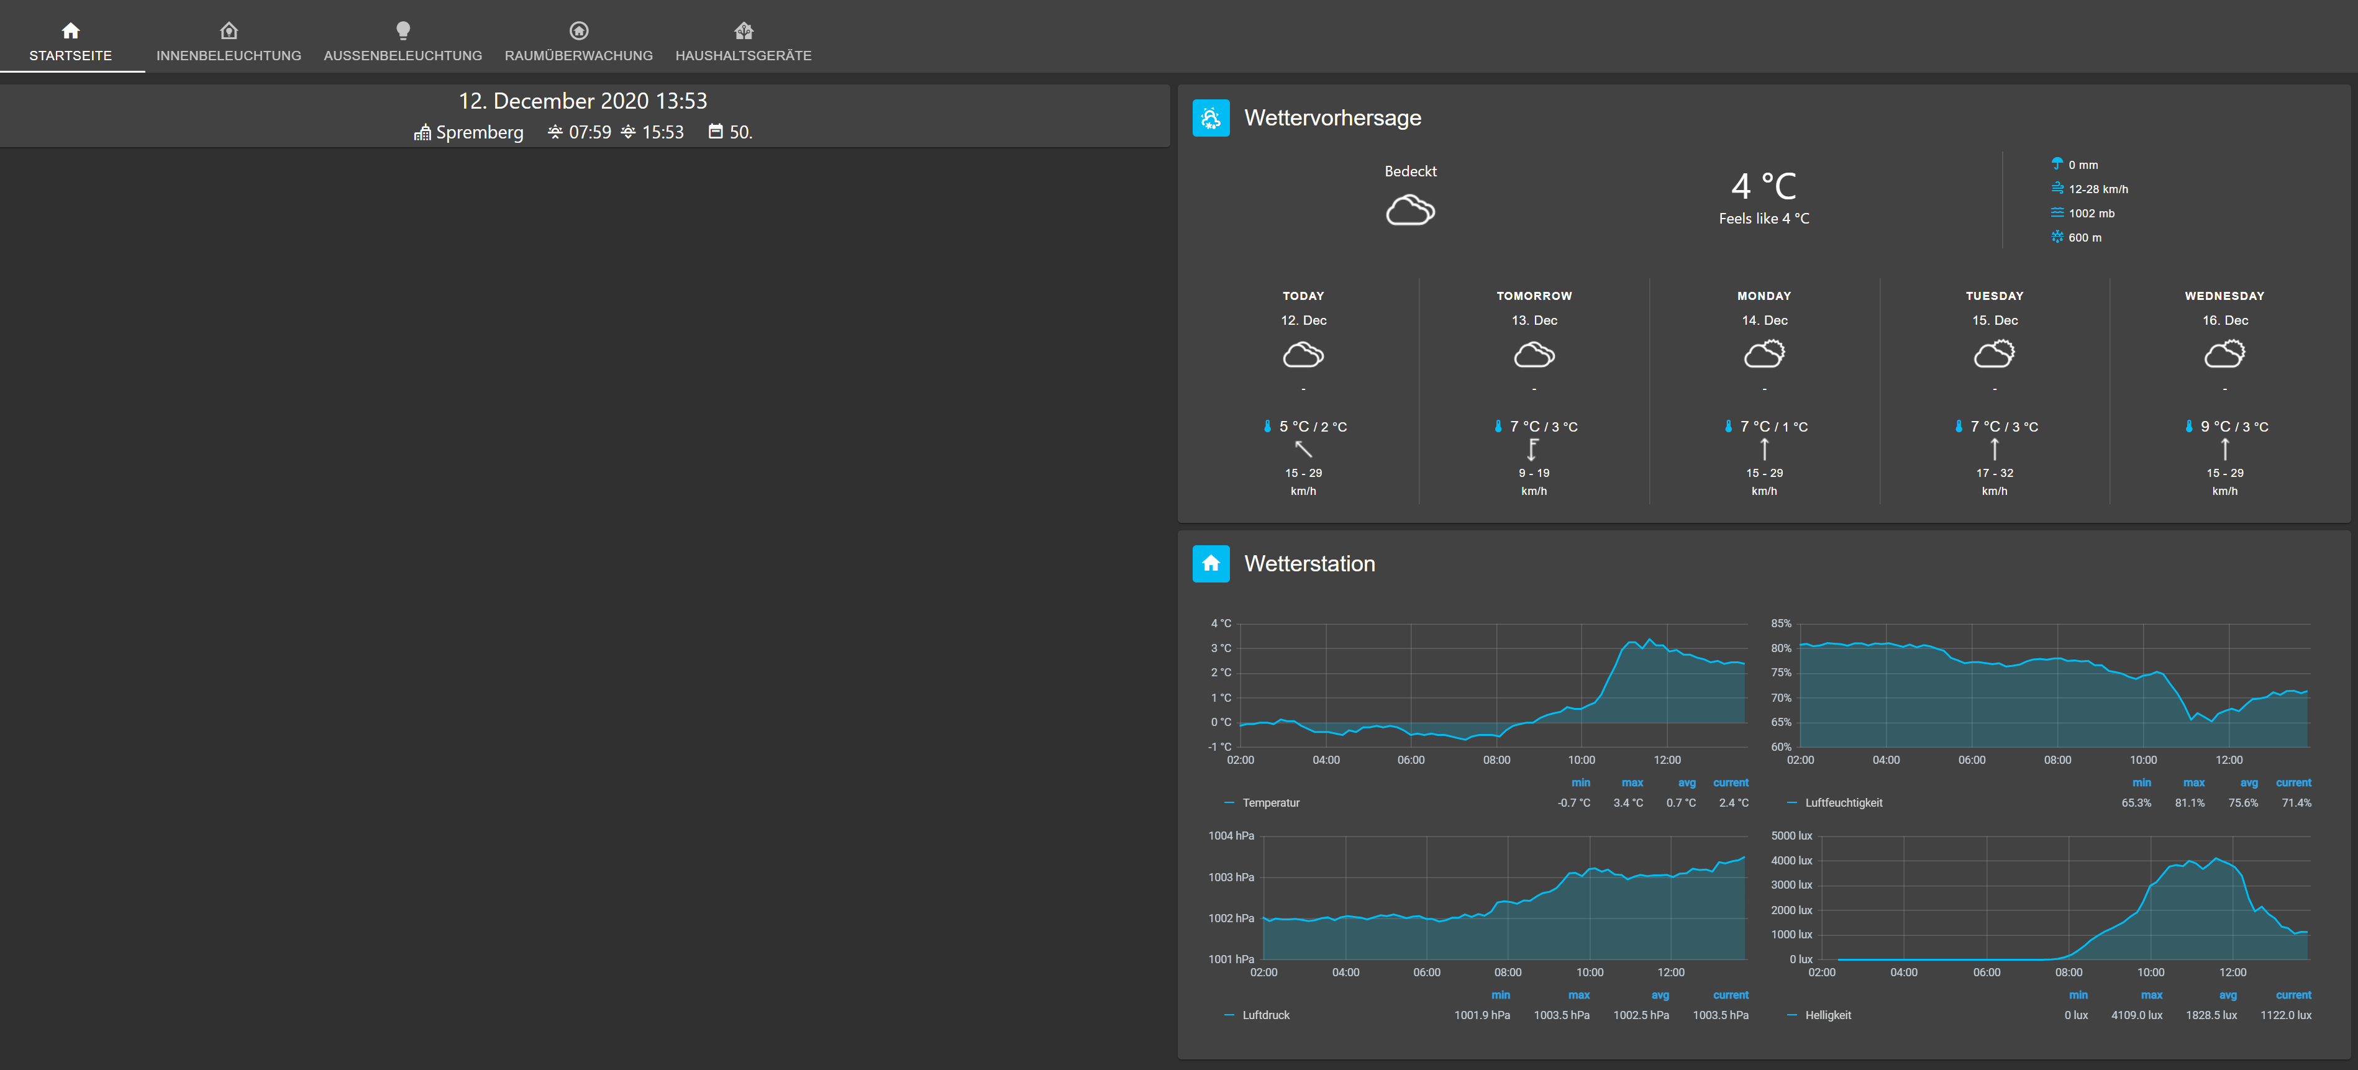
Task: Click Tomorrow's wind direction arrow
Action: click(1533, 450)
